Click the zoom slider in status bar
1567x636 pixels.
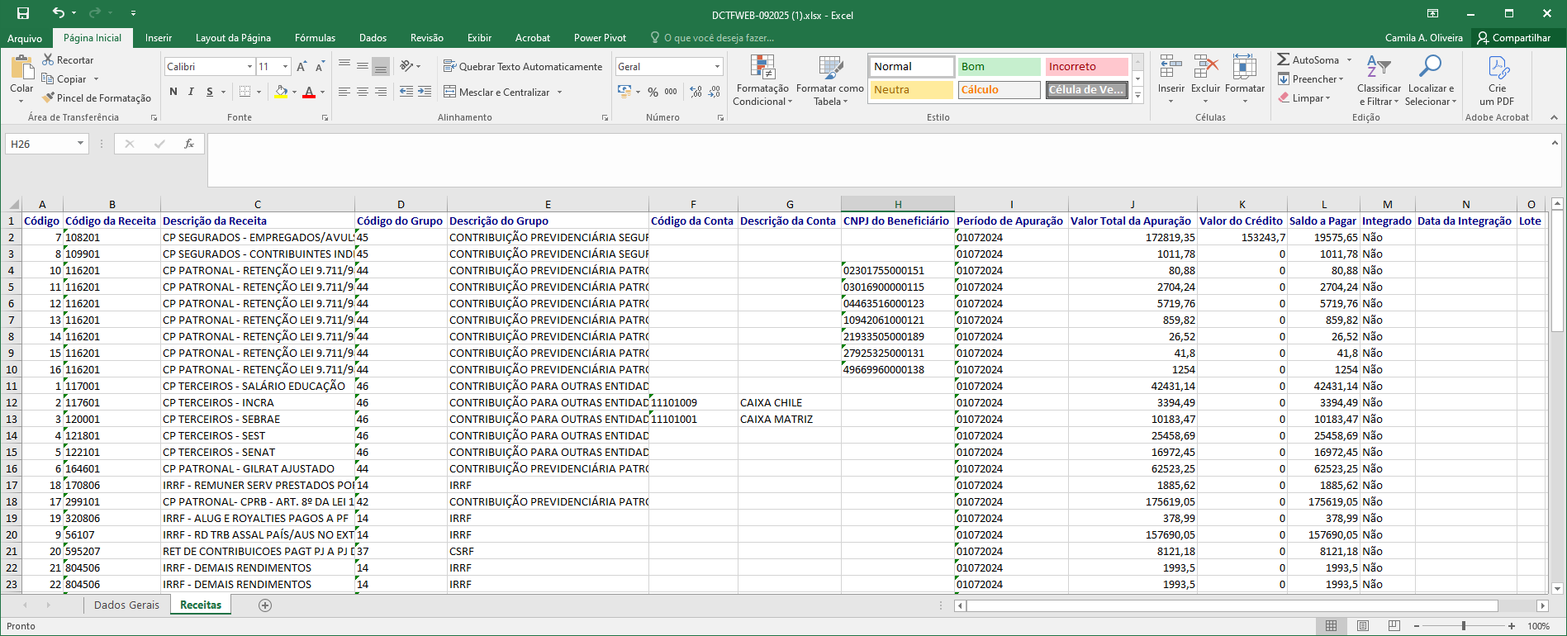point(1463,626)
